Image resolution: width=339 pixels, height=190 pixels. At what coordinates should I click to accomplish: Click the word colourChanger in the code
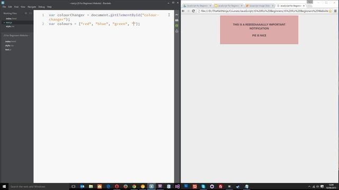[71, 15]
